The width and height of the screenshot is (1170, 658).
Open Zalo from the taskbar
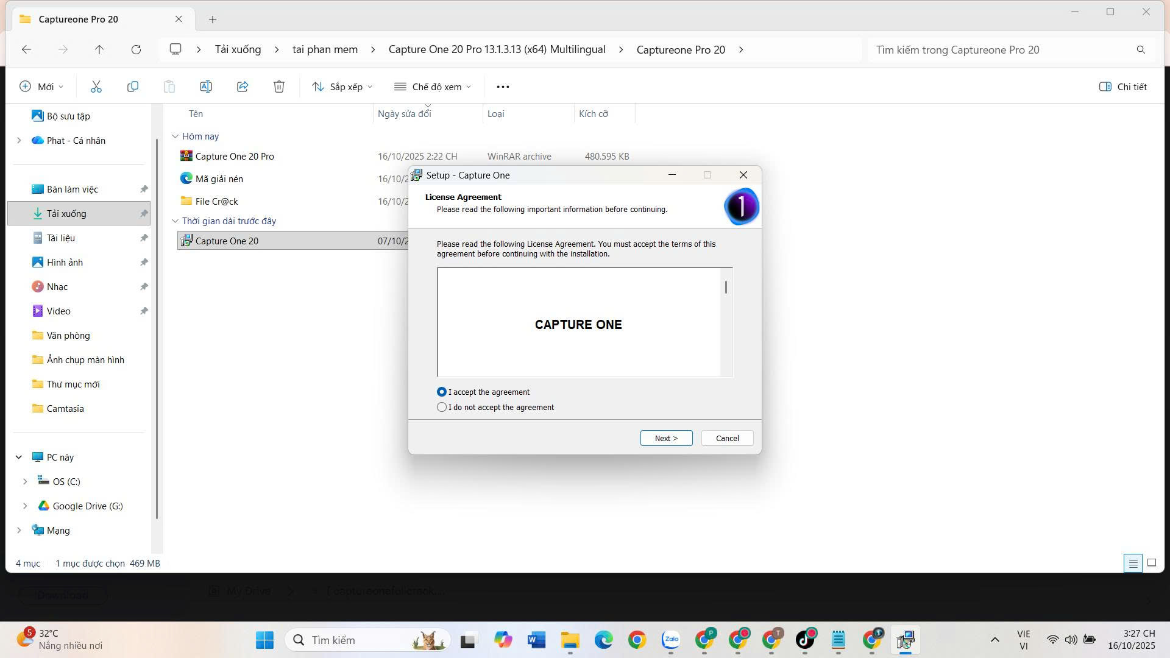tap(671, 640)
